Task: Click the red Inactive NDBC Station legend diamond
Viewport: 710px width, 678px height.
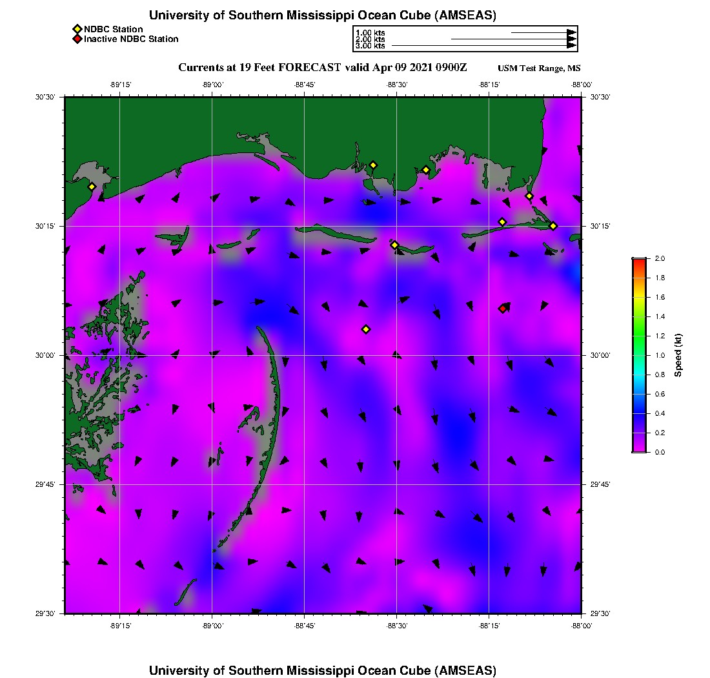Action: pyautogui.click(x=77, y=39)
